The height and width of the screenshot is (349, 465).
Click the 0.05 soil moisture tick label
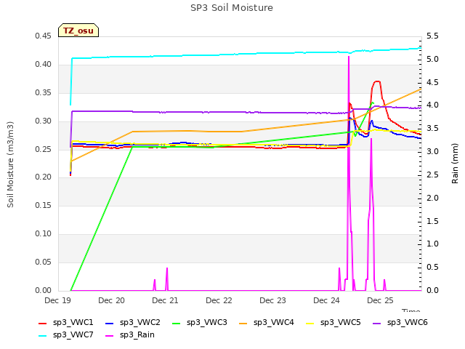[43, 262]
